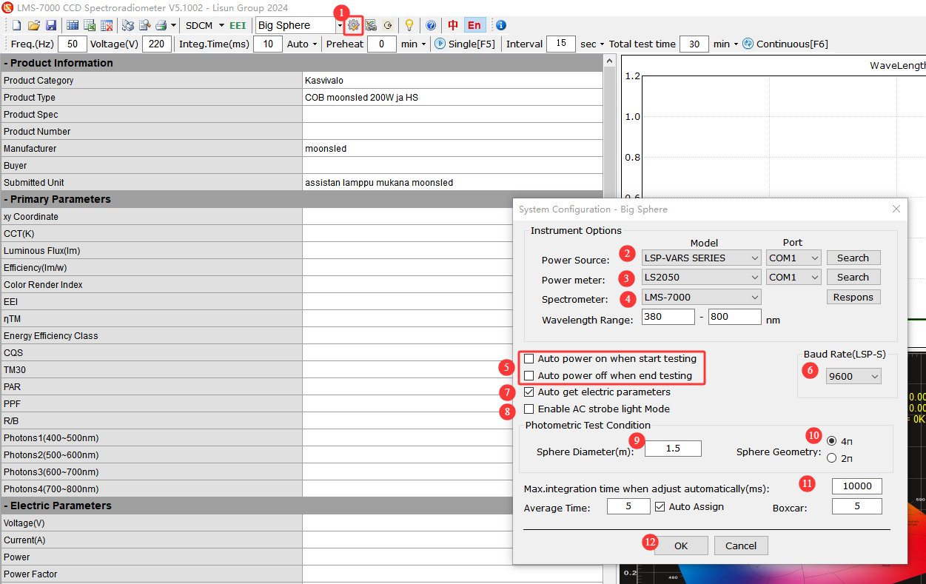Select 4π sphere geometry
Viewport: 926px width, 584px height.
[x=831, y=440]
